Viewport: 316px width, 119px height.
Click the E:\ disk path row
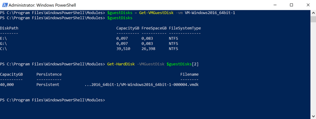click(4, 38)
